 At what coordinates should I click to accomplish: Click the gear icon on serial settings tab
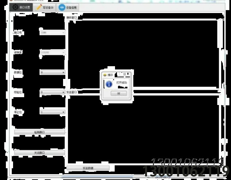pos(15,7)
